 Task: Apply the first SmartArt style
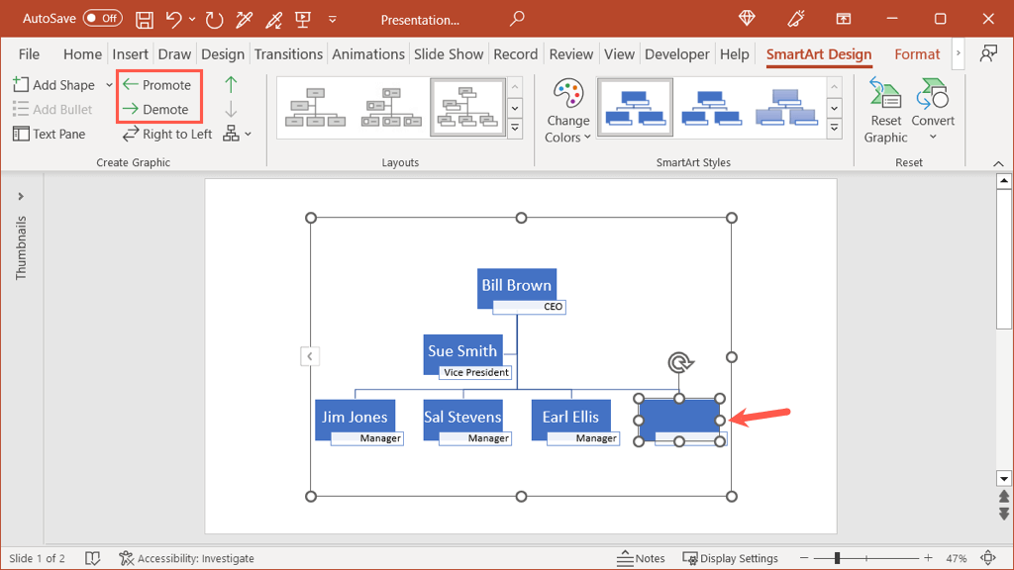[635, 107]
